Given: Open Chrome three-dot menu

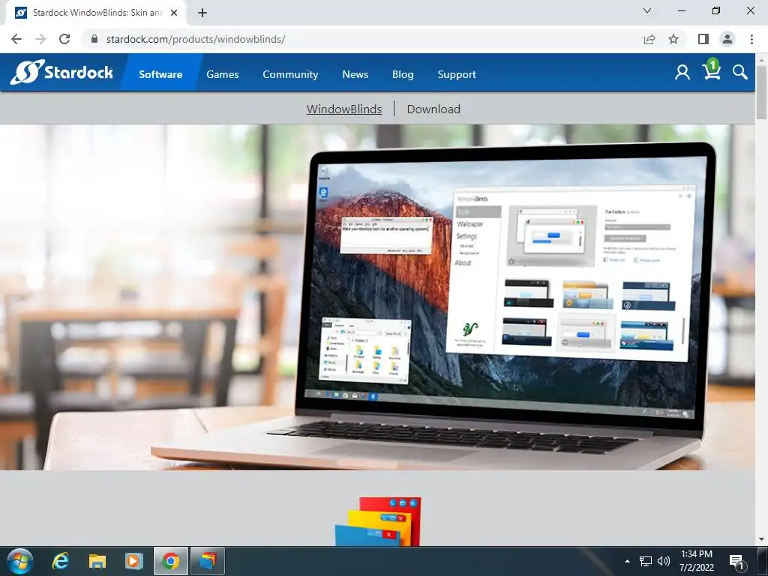Looking at the screenshot, I should (x=751, y=39).
